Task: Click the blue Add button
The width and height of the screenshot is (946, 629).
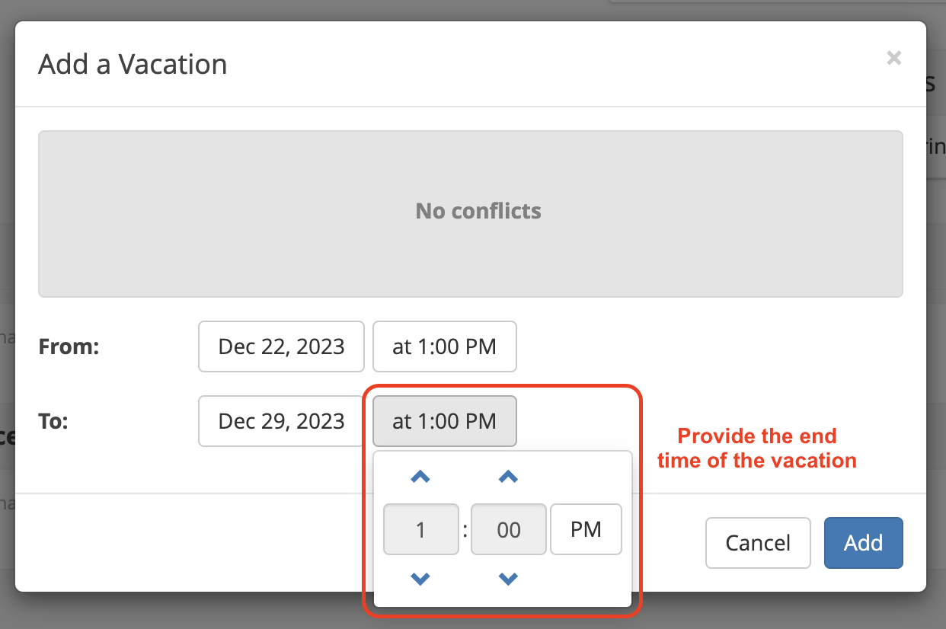Action: (864, 543)
